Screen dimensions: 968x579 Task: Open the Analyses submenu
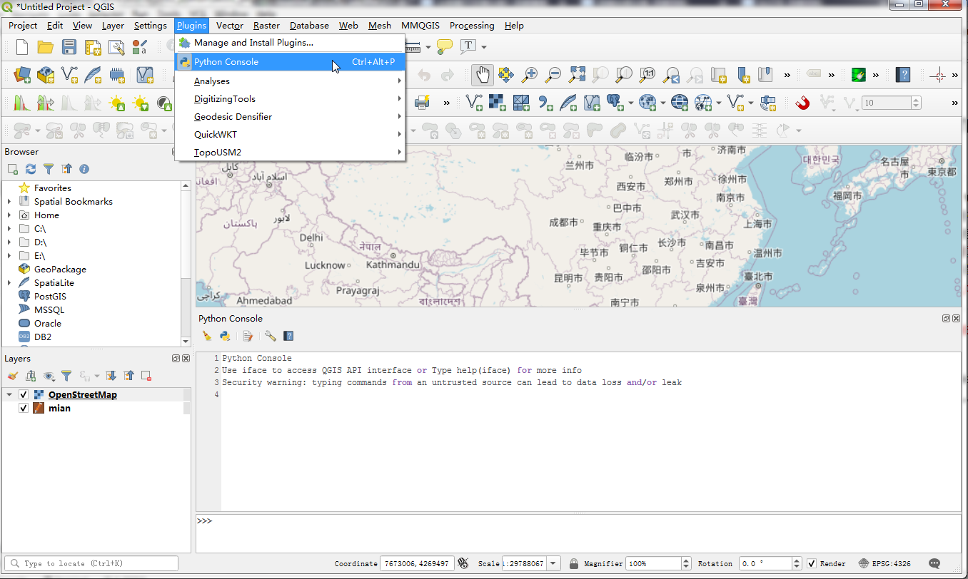(291, 81)
